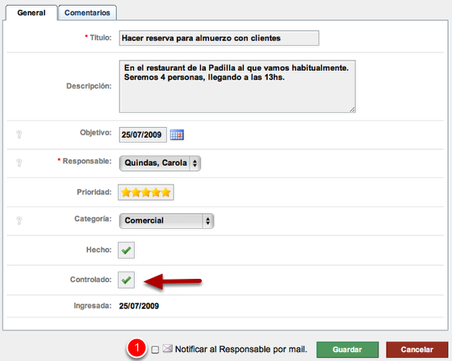Click the red Cancelar button
The image size is (452, 361).
pyautogui.click(x=416, y=350)
